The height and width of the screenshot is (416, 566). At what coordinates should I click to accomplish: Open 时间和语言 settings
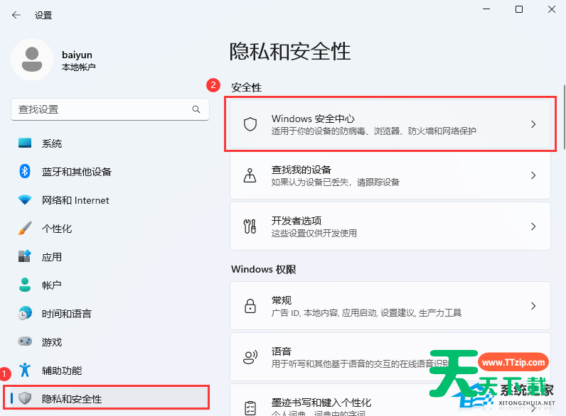click(x=110, y=313)
